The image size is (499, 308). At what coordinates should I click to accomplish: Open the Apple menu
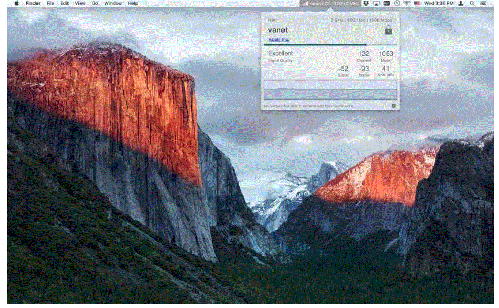click(x=16, y=3)
